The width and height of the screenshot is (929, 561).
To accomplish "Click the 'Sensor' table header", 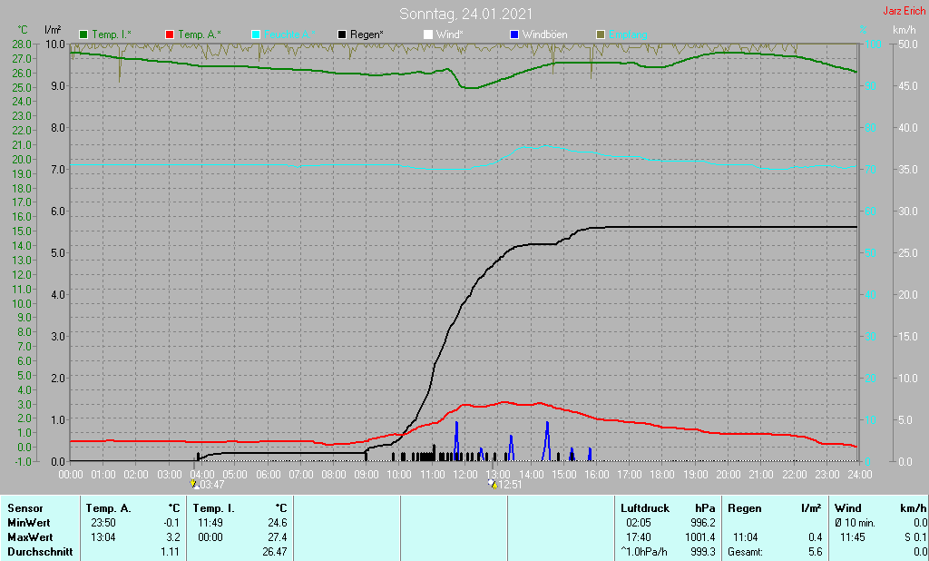I will [x=25, y=509].
